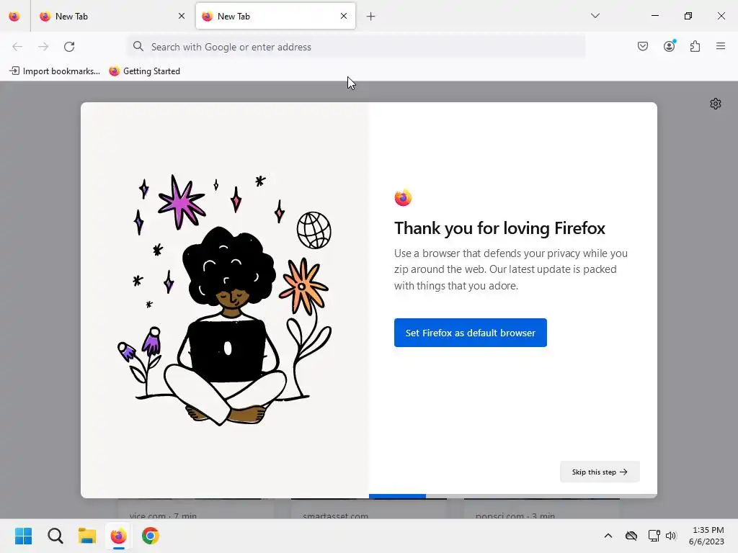738x553 pixels.
Task: Expand the List all tabs chevron
Action: coord(595,16)
